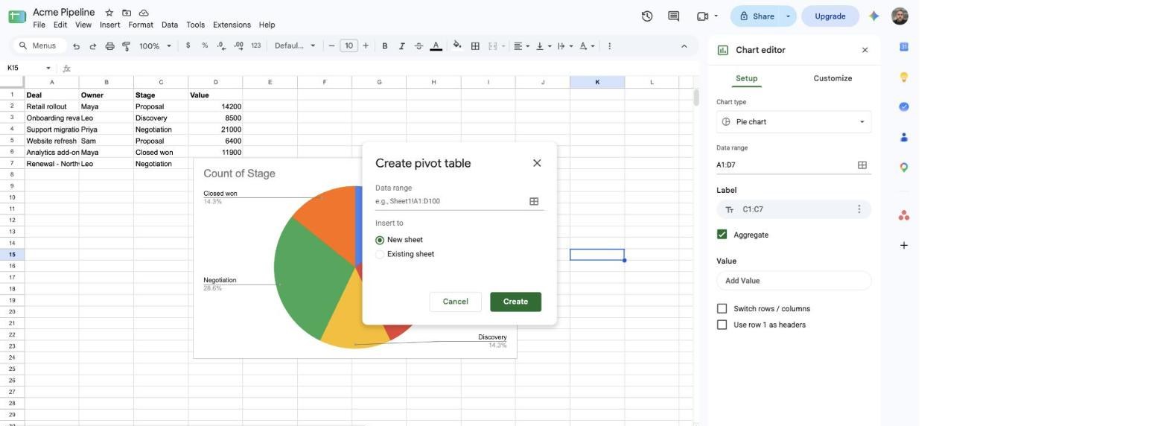Screen dimensions: 1149x426
Task: Switch to the Setup tab
Action: (746, 78)
